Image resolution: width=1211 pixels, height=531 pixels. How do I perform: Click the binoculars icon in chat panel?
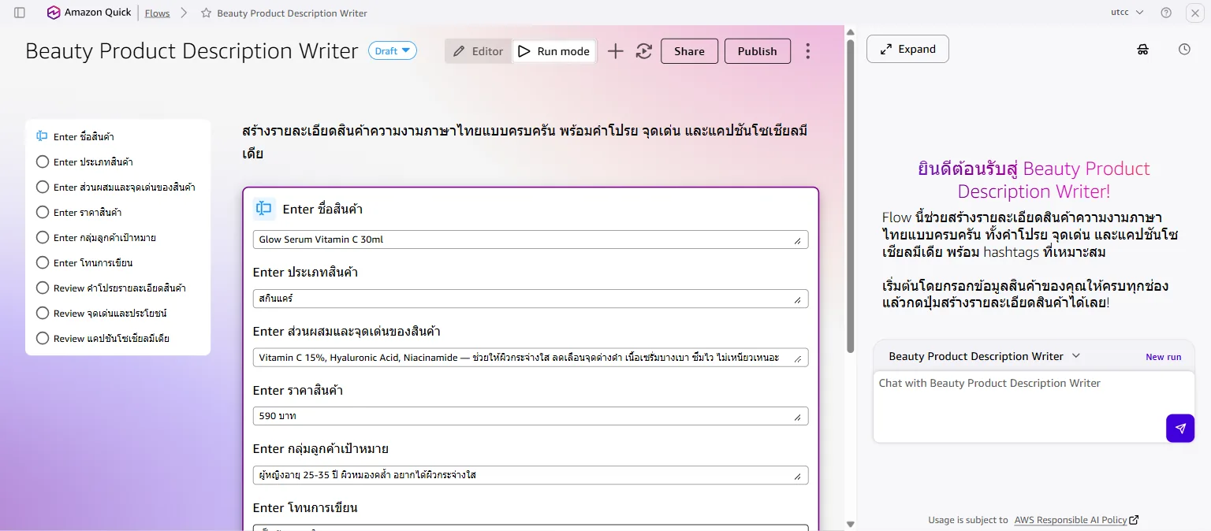pos(1143,49)
